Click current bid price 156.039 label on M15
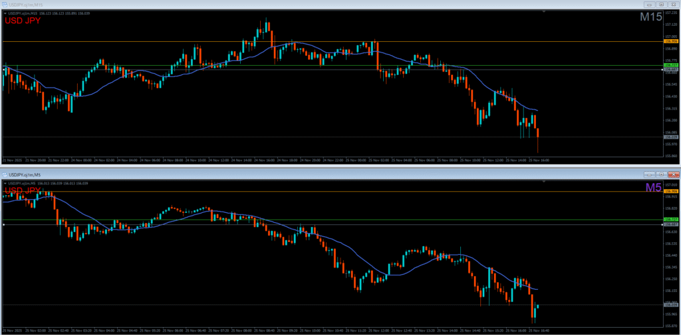Viewport: 681px width, 335px height. (670, 137)
